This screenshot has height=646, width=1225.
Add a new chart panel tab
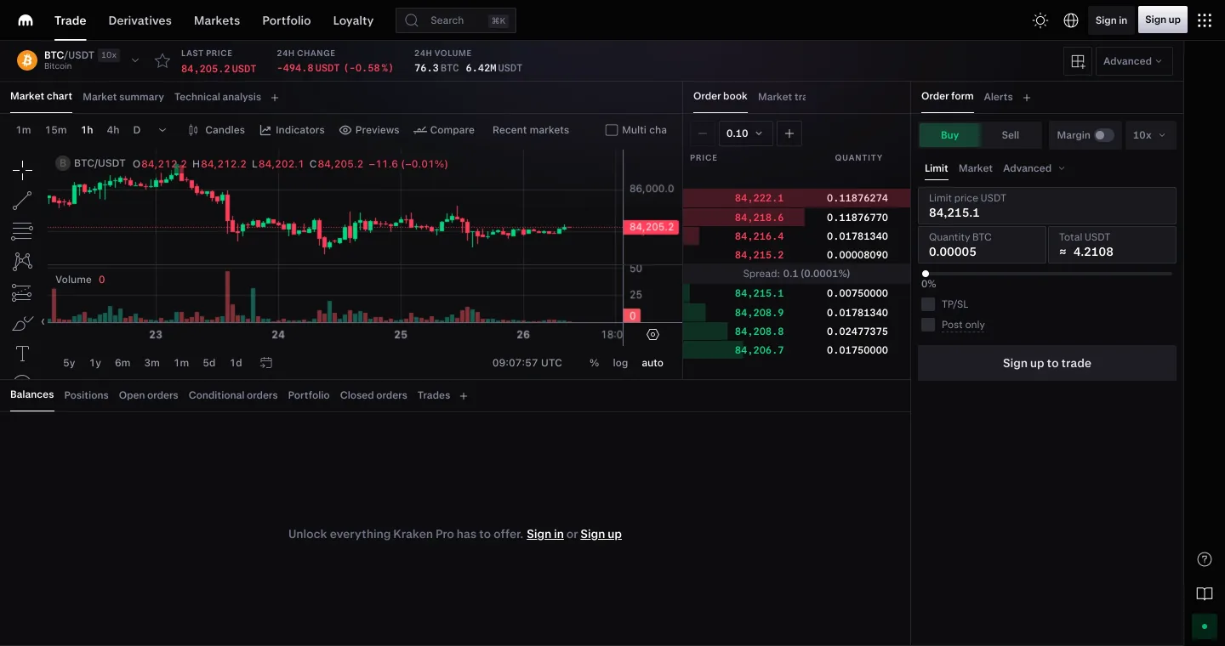pos(275,98)
